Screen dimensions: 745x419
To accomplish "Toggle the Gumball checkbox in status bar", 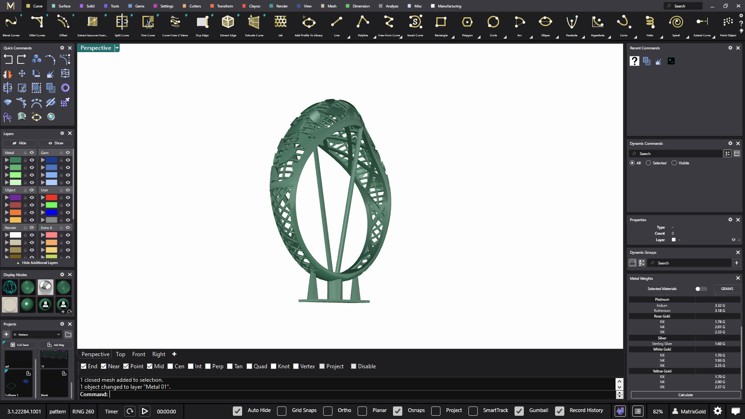I will [519, 411].
